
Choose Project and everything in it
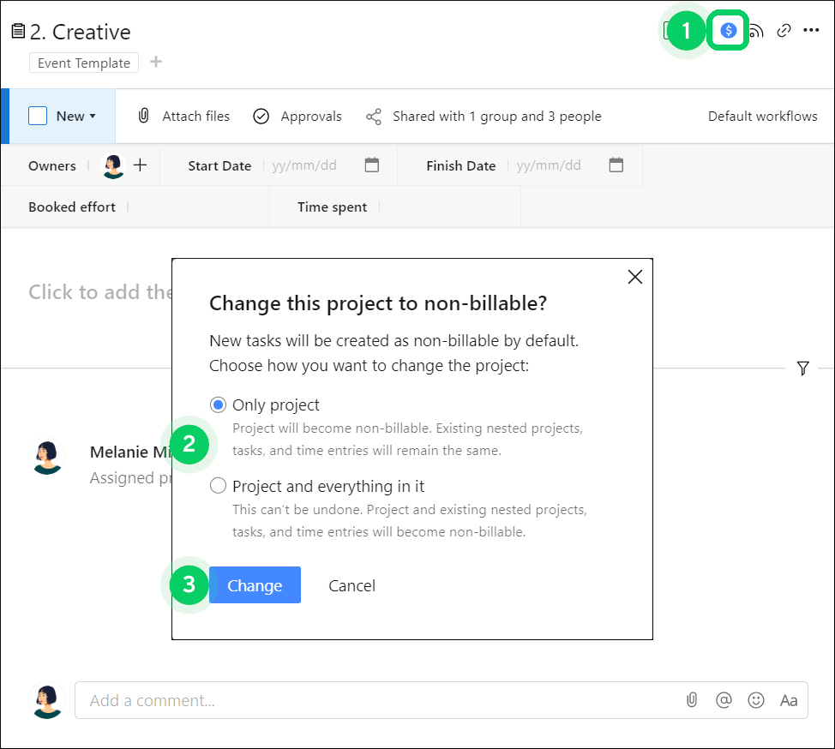pyautogui.click(x=218, y=485)
